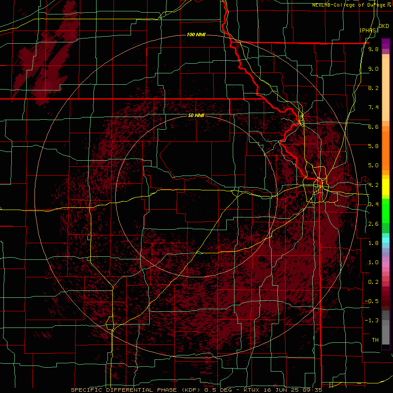Screen dimensions: 393x393
Task: Click the 3.4 color scale value
Action: pyautogui.click(x=373, y=204)
